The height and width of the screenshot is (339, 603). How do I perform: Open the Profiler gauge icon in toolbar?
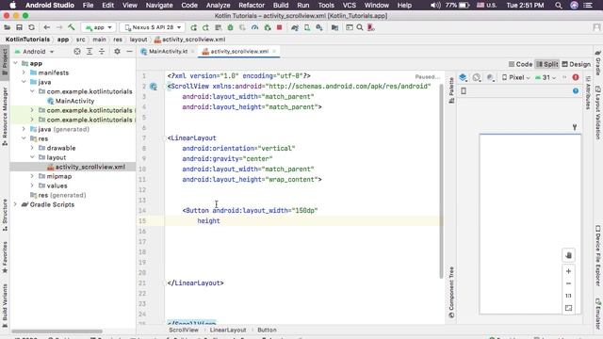tap(254, 27)
